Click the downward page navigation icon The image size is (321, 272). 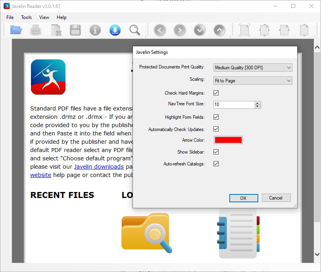[199, 30]
